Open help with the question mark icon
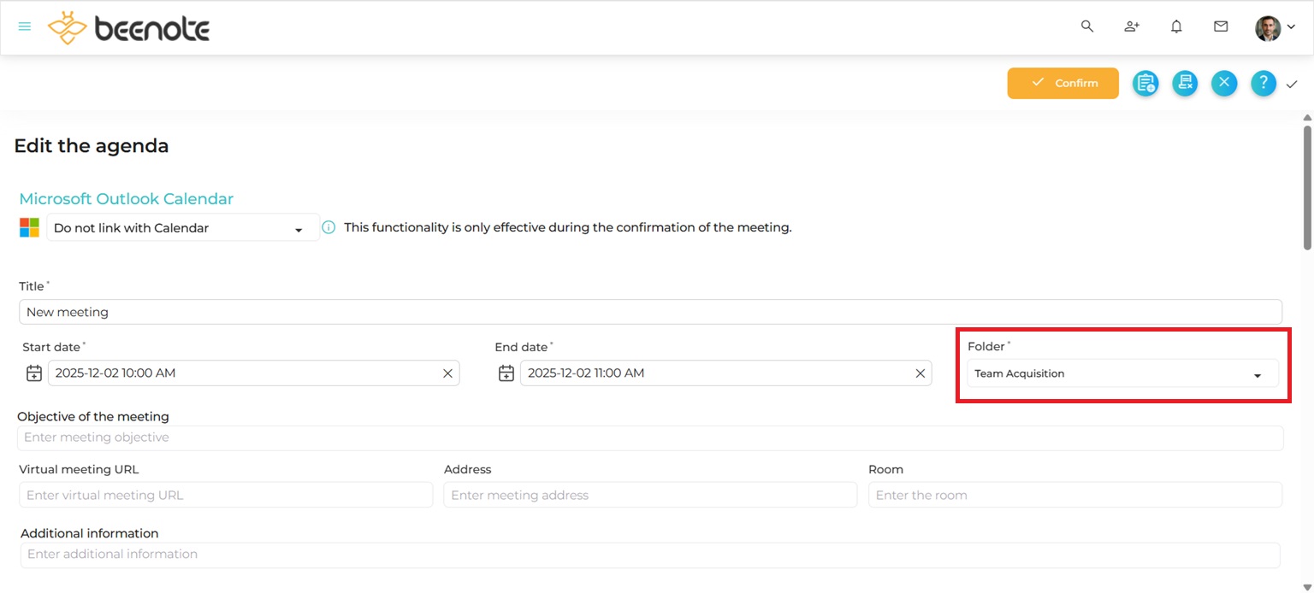 coord(1264,83)
